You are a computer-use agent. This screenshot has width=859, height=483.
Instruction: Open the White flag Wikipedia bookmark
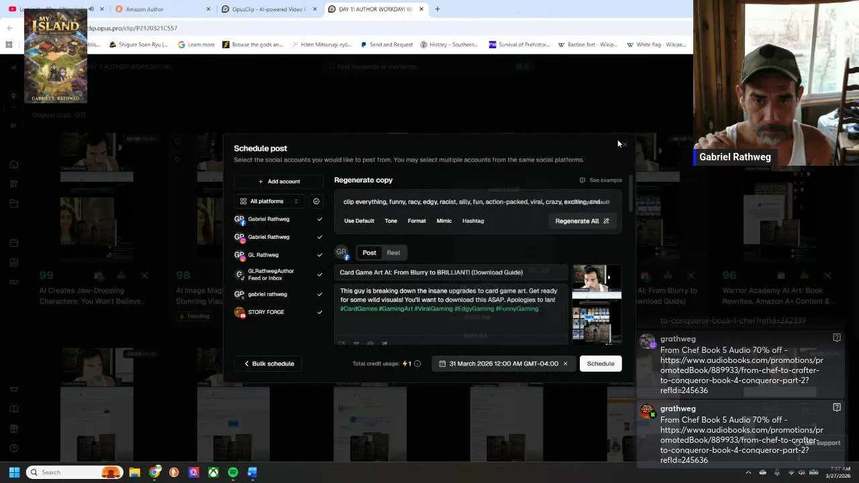tap(656, 44)
